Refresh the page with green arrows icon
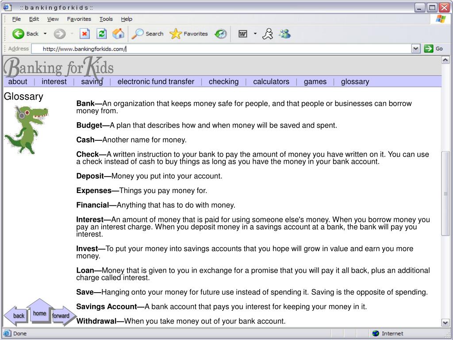Image resolution: width=453 pixels, height=340 pixels. [x=101, y=34]
